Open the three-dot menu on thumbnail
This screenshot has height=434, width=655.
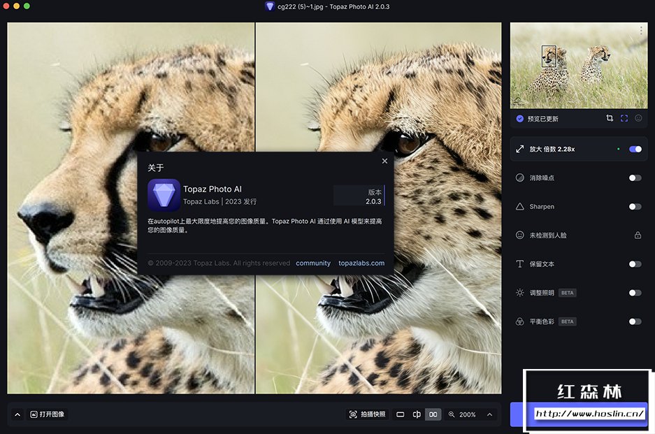click(x=641, y=31)
